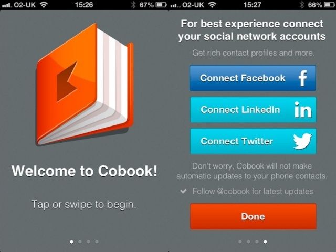
Task: Tap the LinkedIn in icon
Action: tap(303, 110)
